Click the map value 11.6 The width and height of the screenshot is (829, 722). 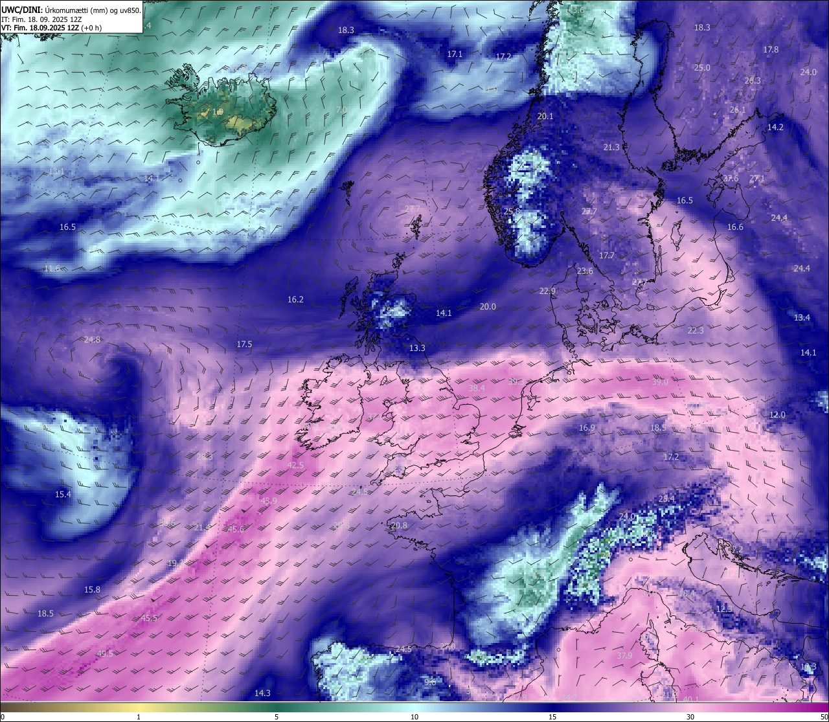click(x=52, y=269)
